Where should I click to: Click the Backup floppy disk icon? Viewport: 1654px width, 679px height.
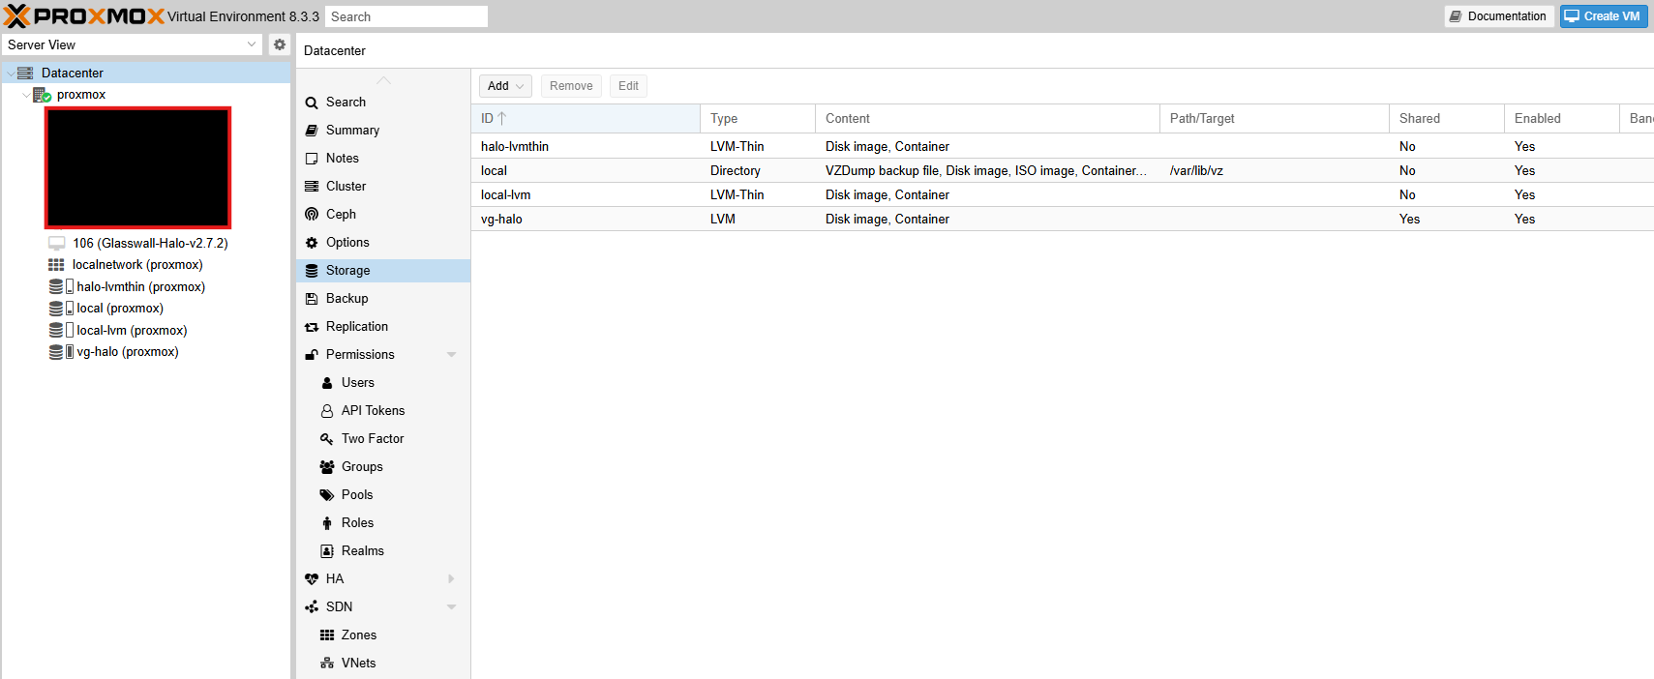[312, 299]
